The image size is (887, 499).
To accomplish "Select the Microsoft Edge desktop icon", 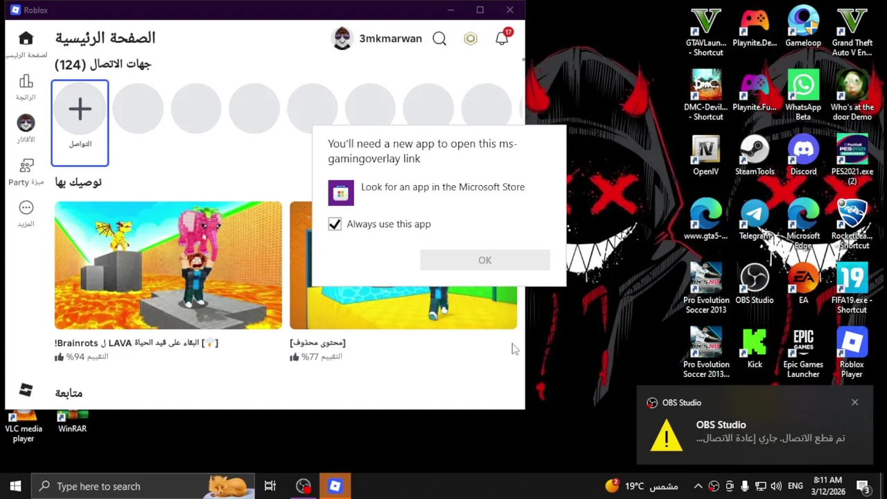I will 803,225.
